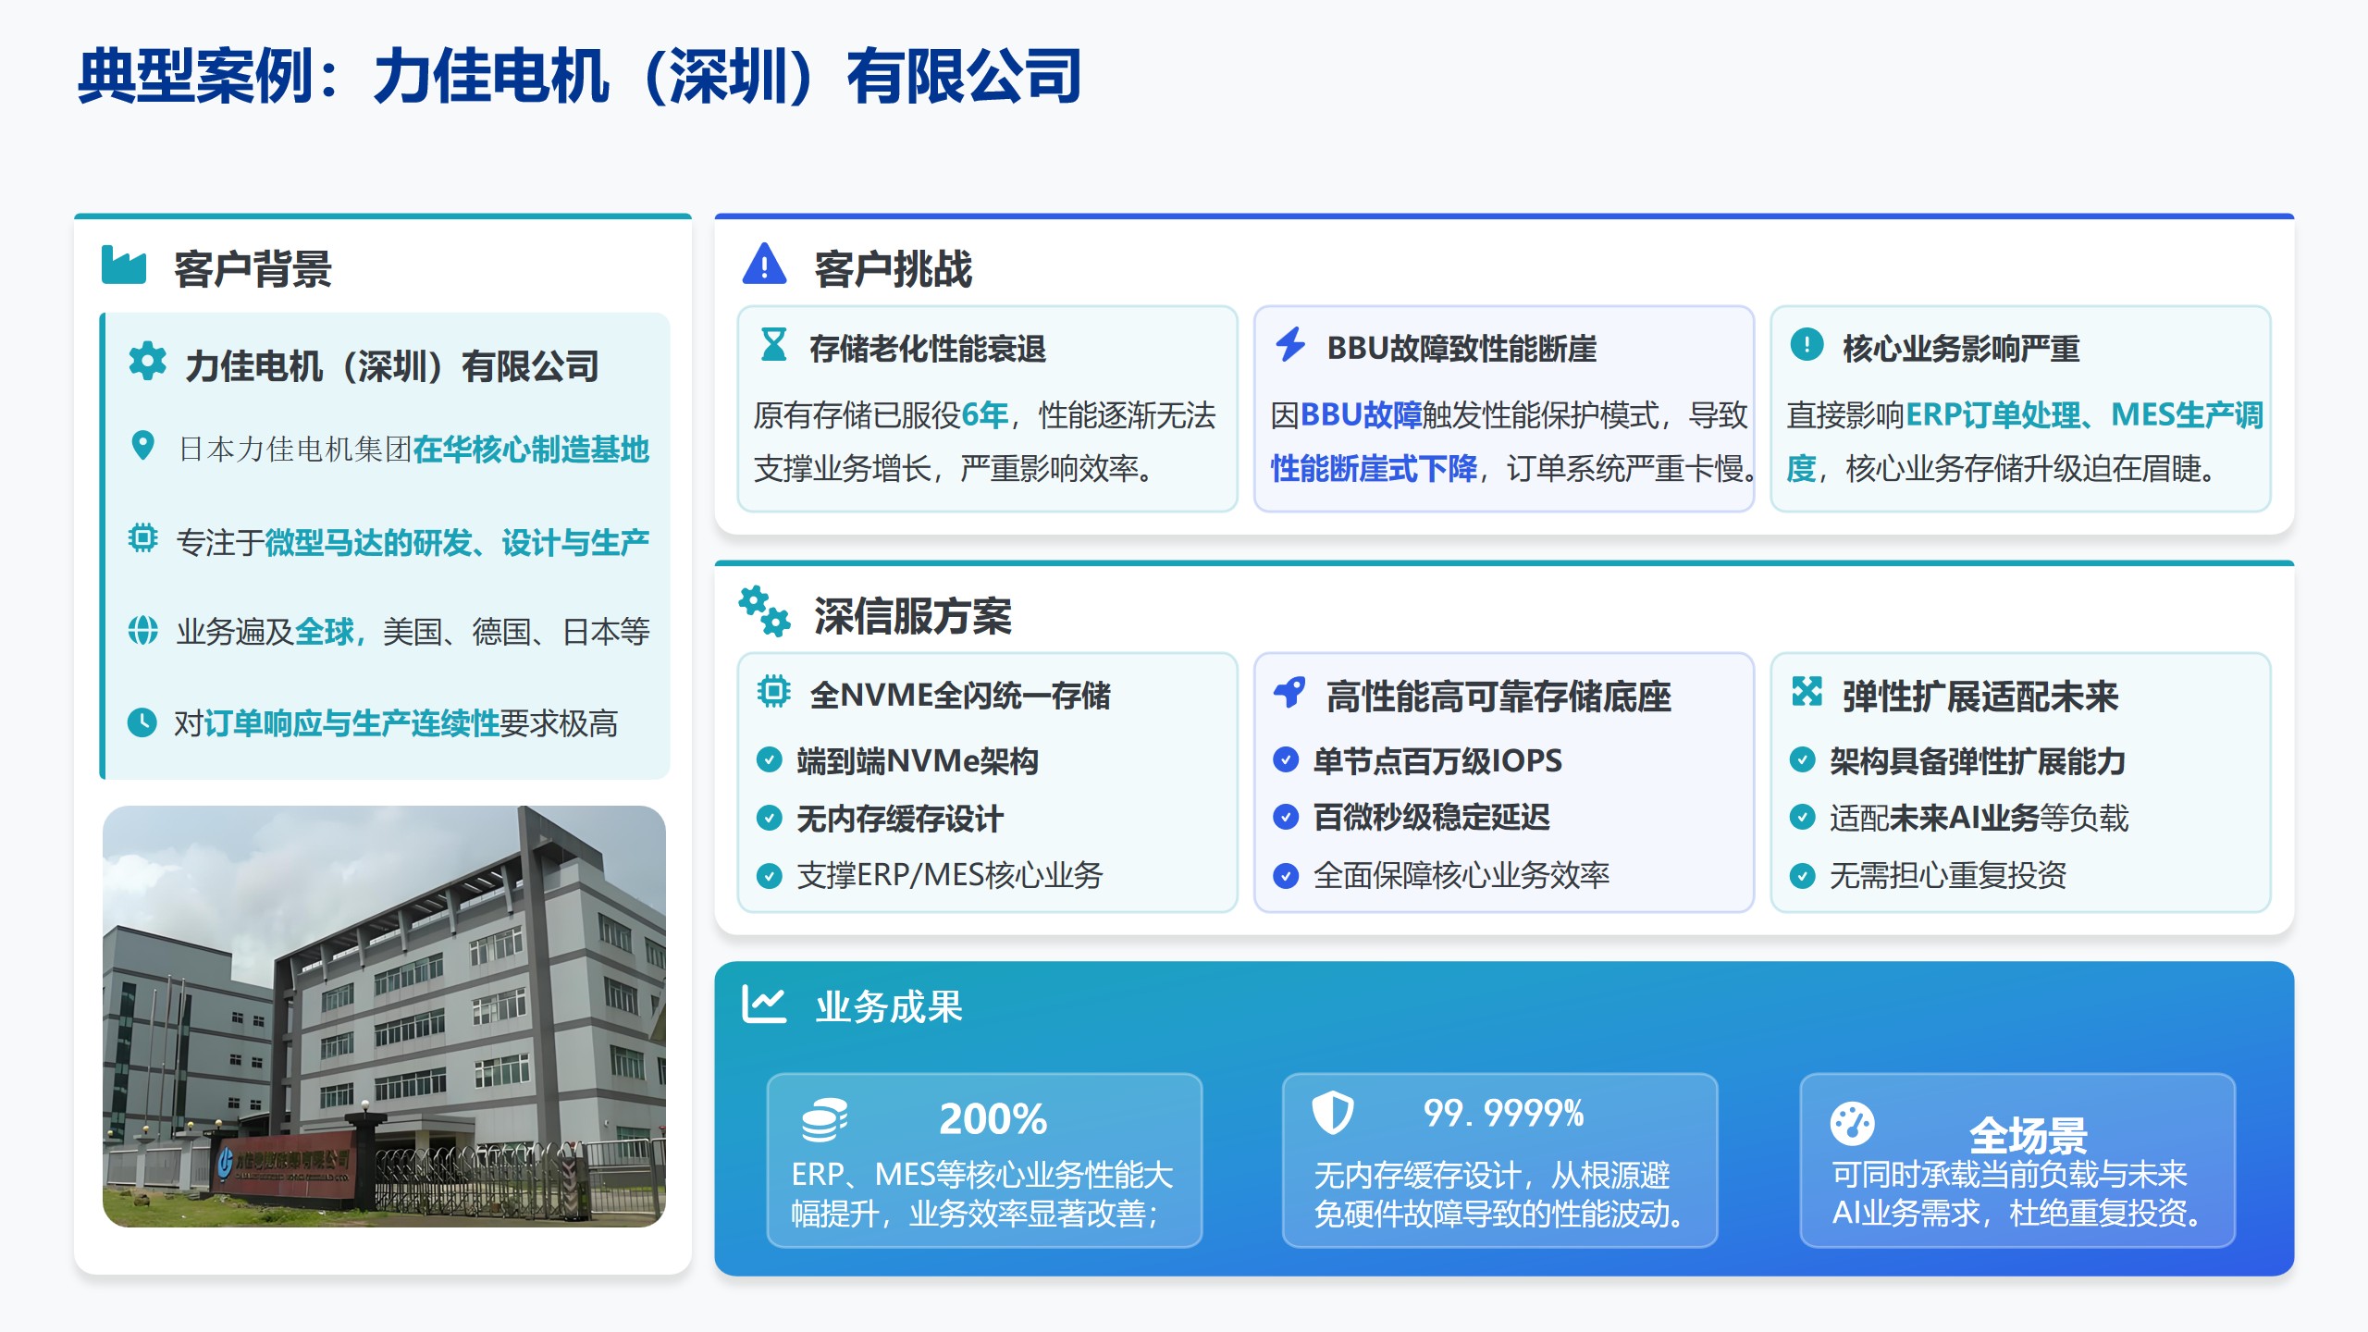Click the gear icon beside 力佳电机（深圳）有限公司
The height and width of the screenshot is (1332, 2368).
tap(147, 362)
